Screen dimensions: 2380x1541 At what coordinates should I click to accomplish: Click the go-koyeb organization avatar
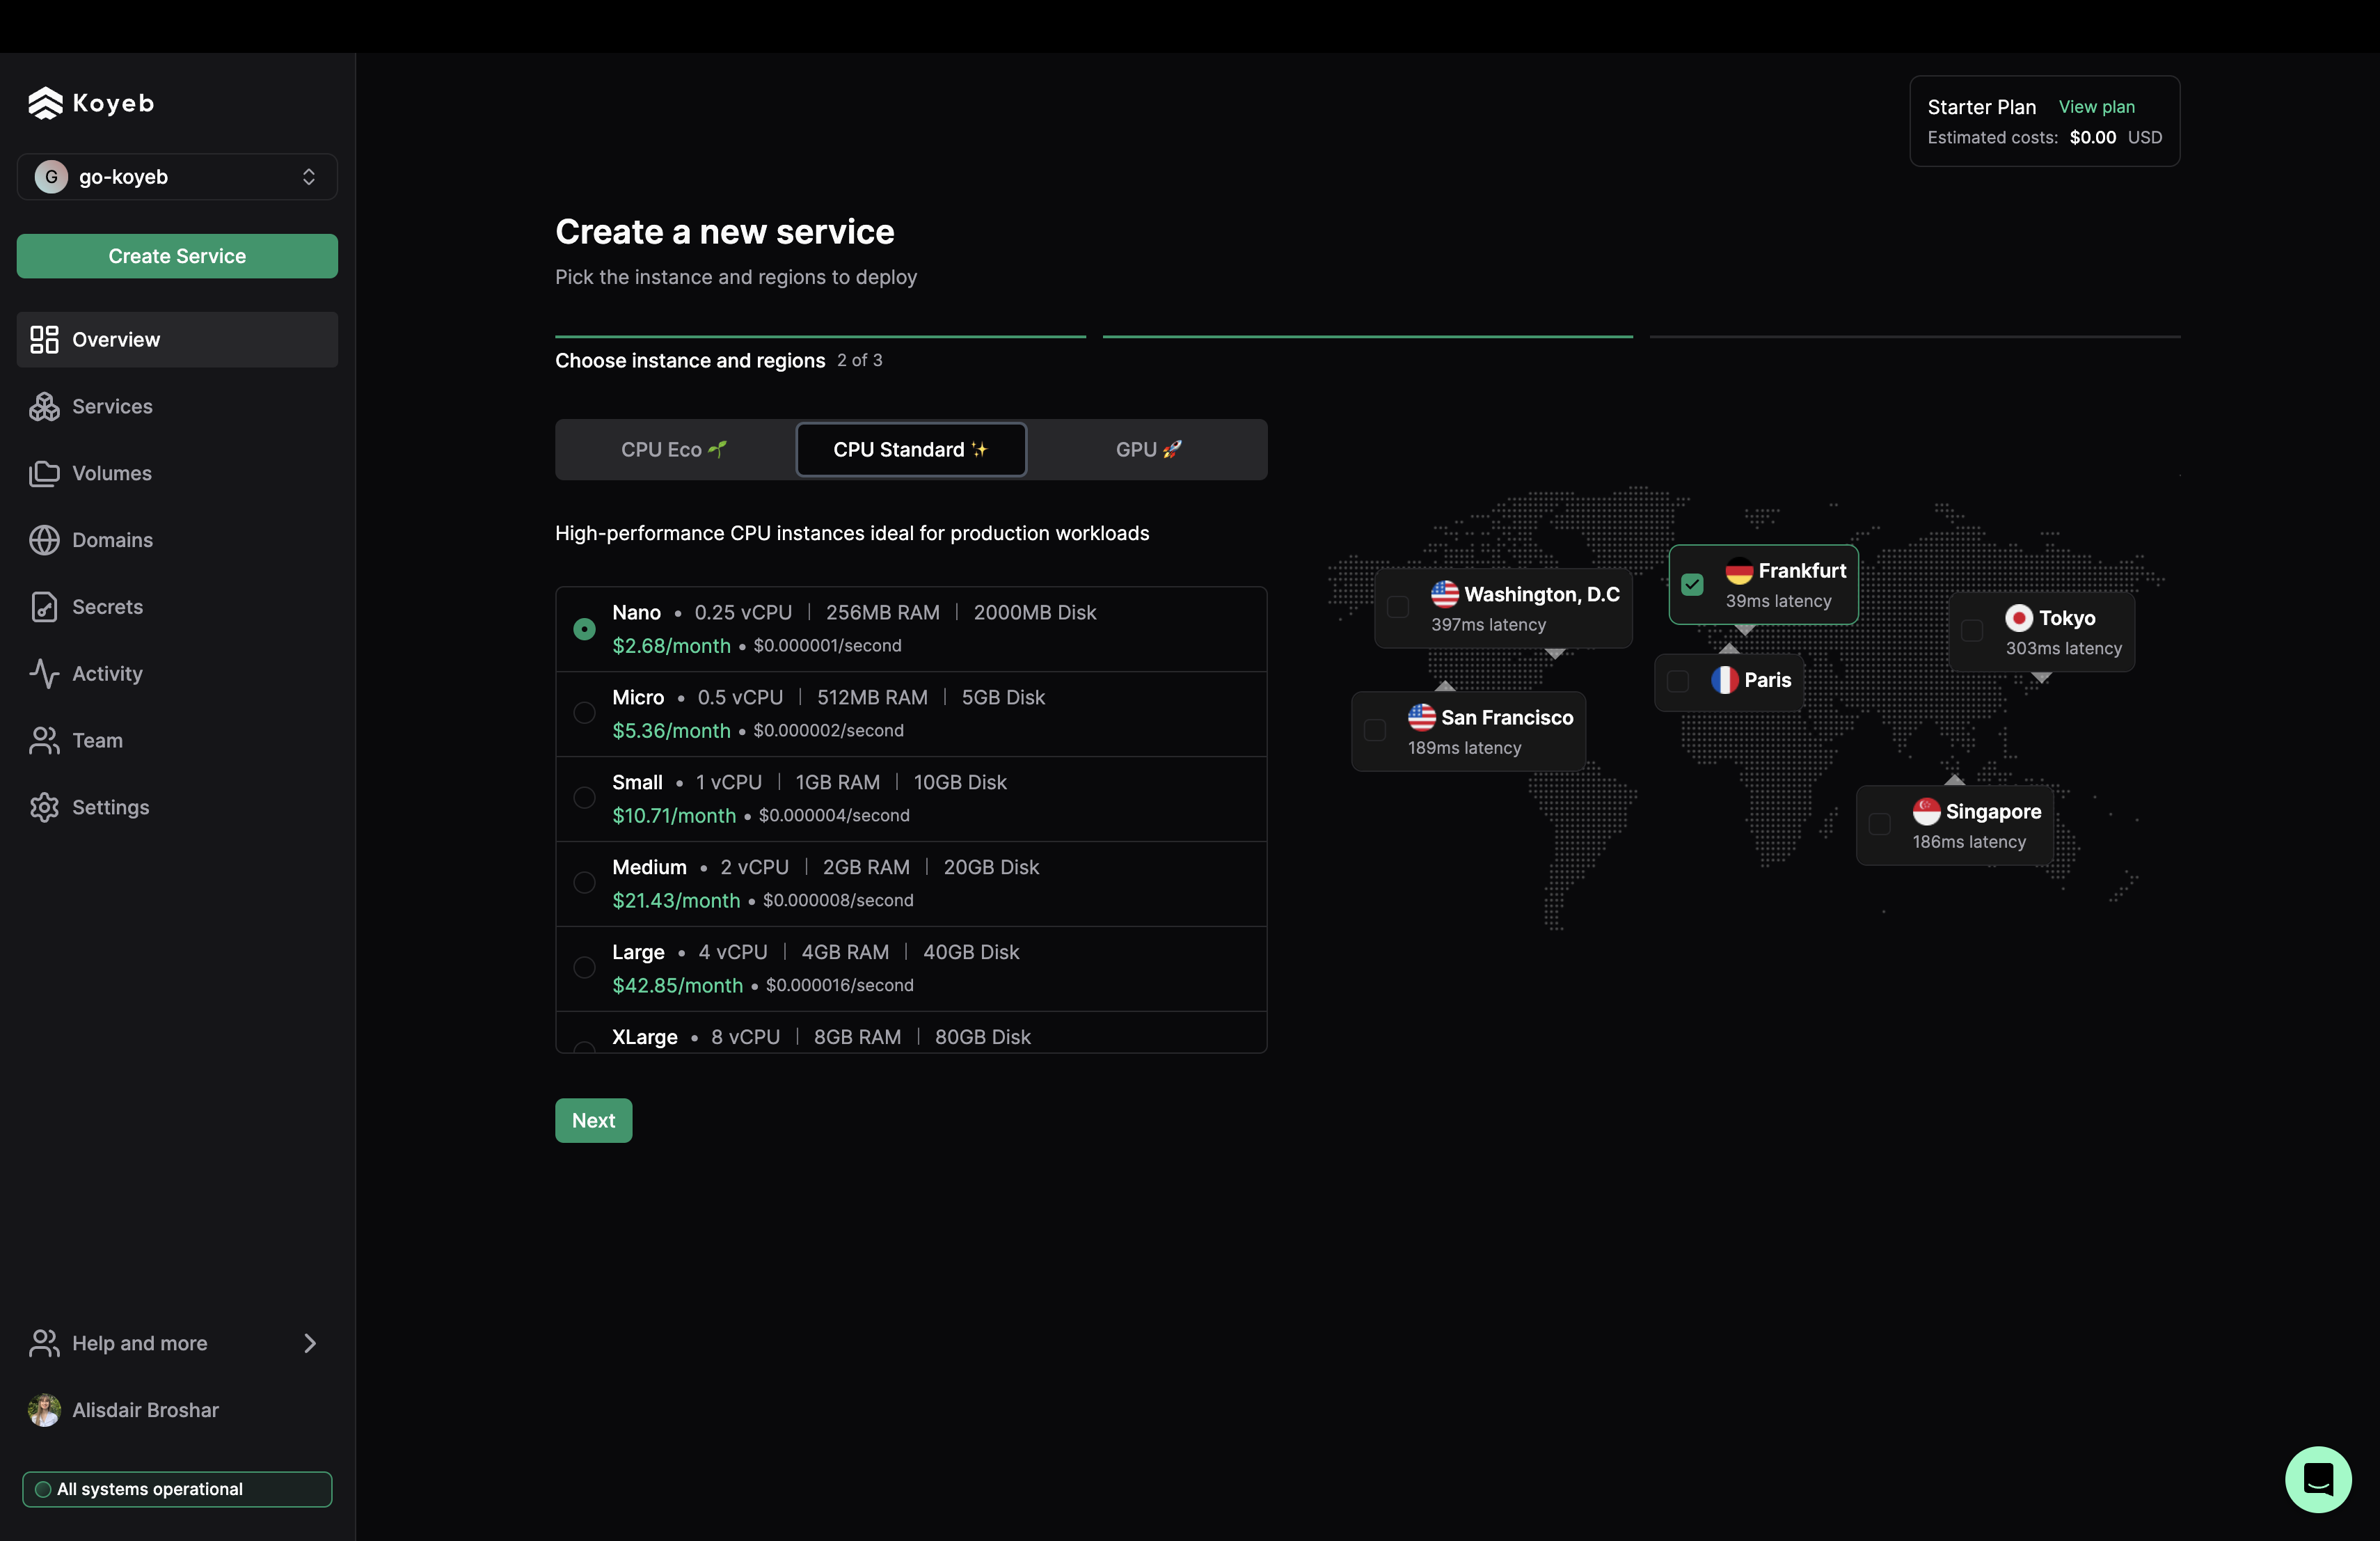pos(51,177)
